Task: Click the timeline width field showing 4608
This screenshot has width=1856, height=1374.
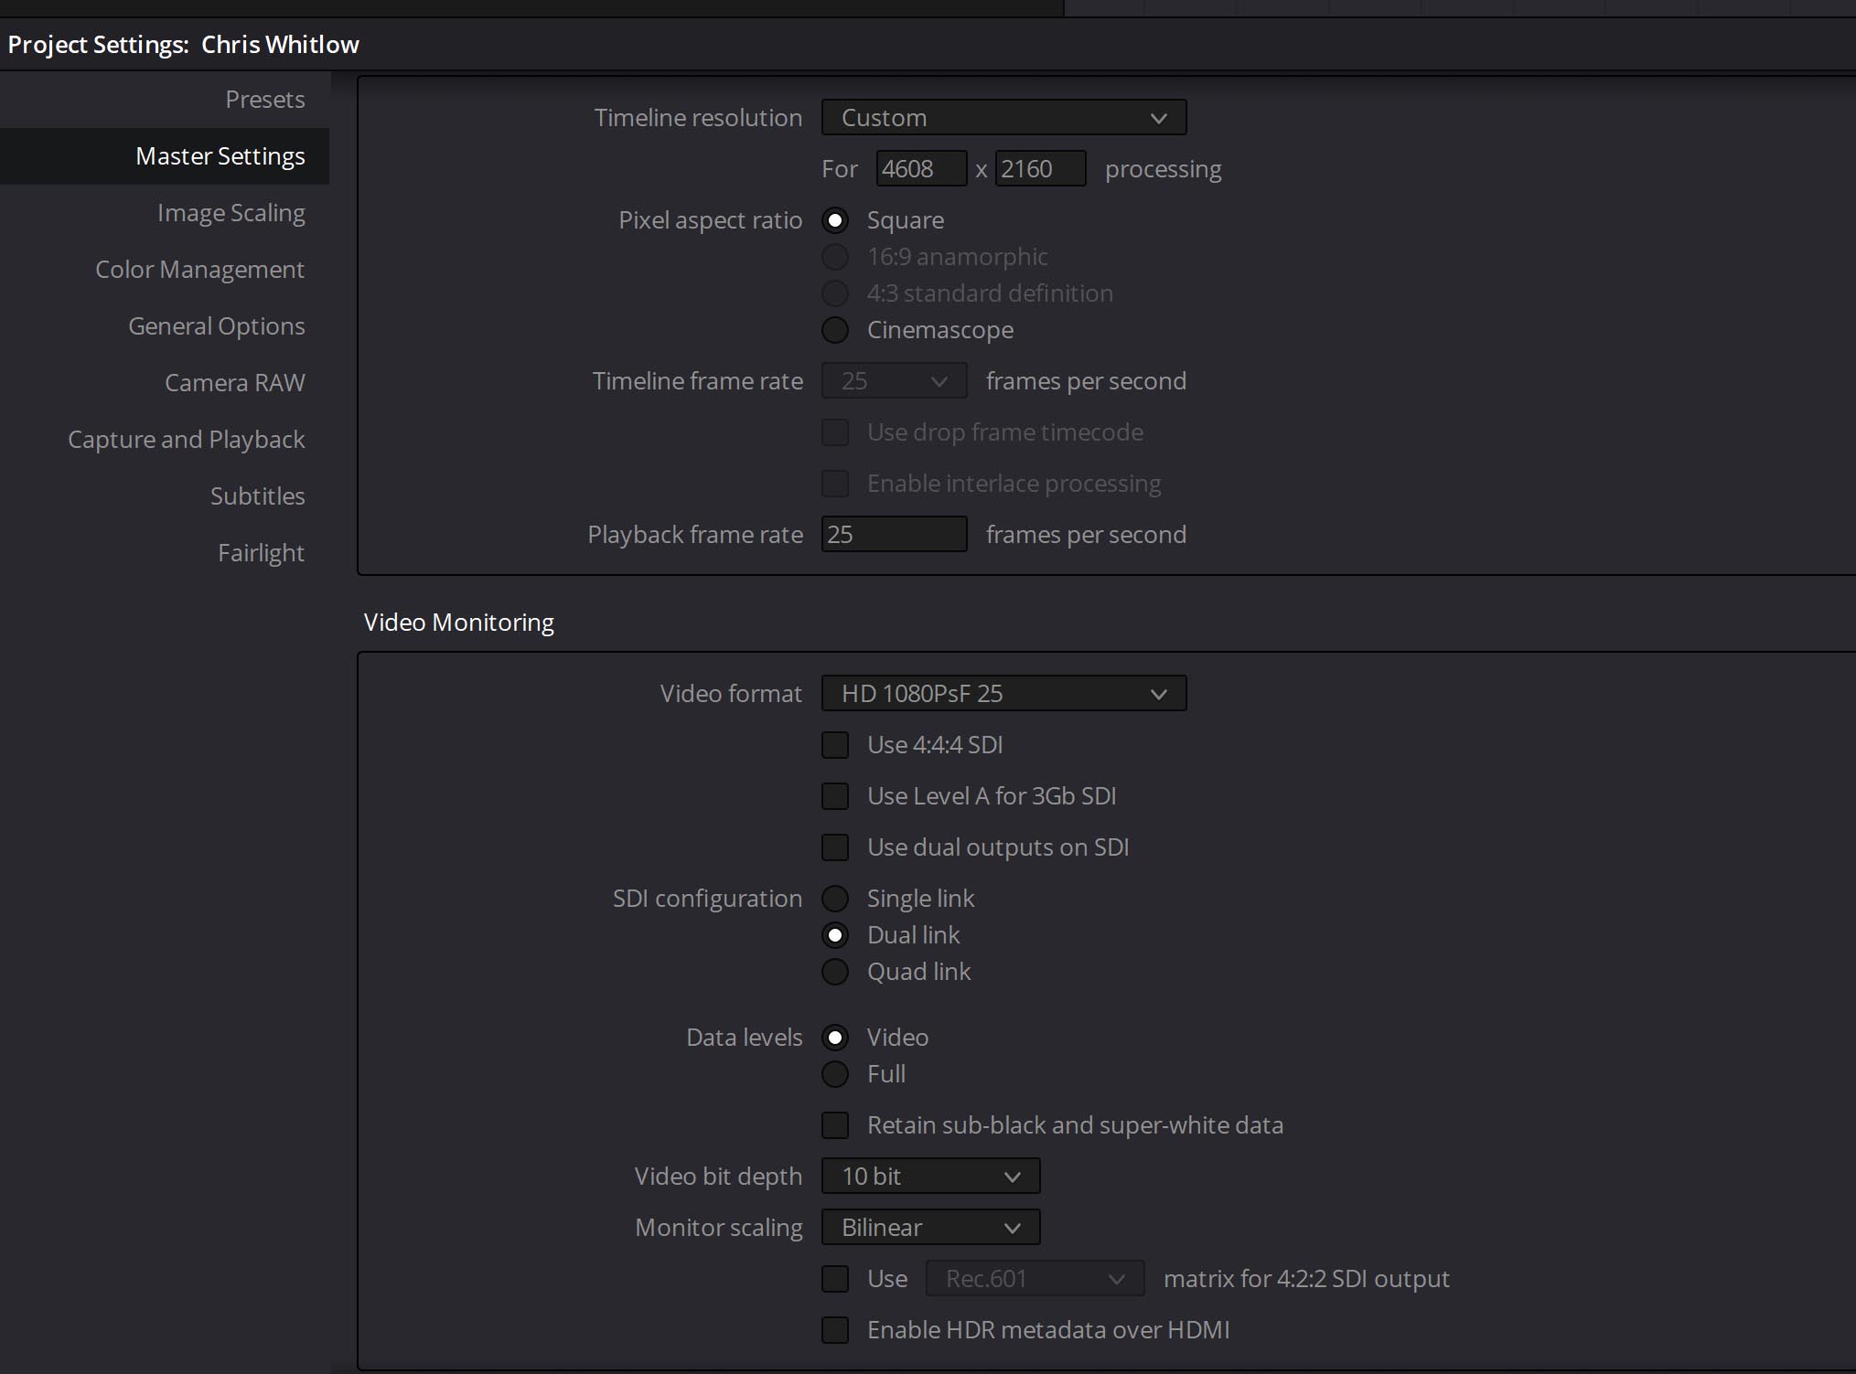Action: pyautogui.click(x=919, y=169)
